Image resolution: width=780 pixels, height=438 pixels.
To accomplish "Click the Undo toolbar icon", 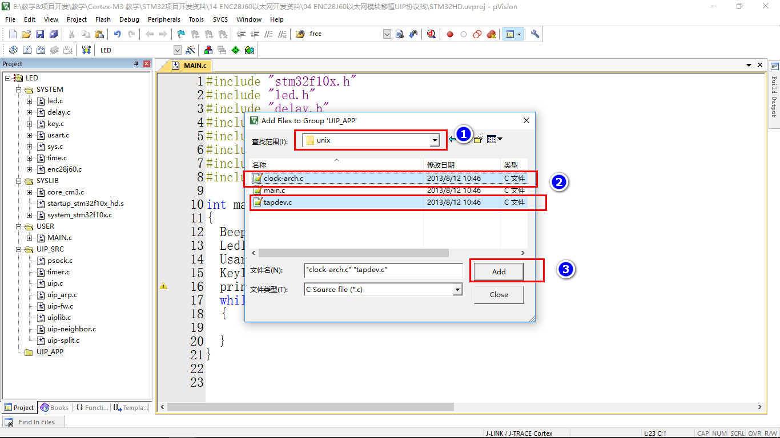I will point(117,34).
